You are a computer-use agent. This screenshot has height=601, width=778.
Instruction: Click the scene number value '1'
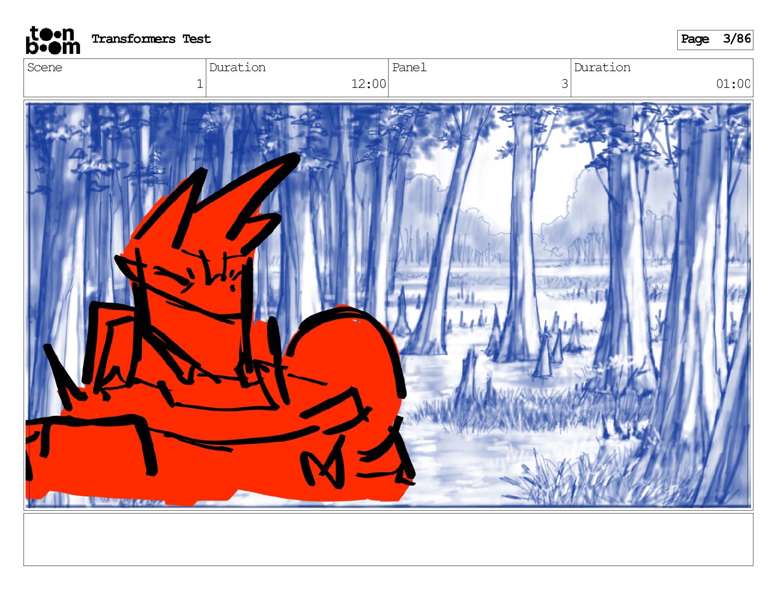tap(200, 84)
